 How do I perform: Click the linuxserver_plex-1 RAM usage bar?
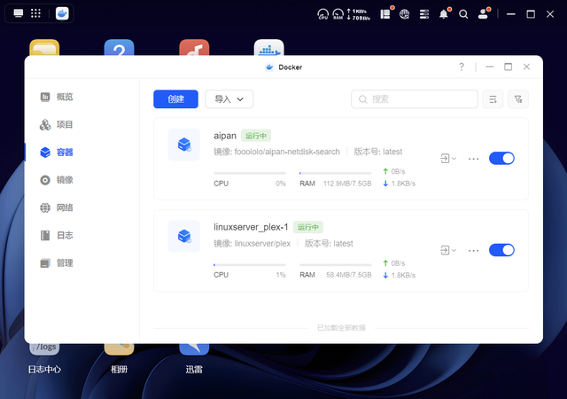336,265
